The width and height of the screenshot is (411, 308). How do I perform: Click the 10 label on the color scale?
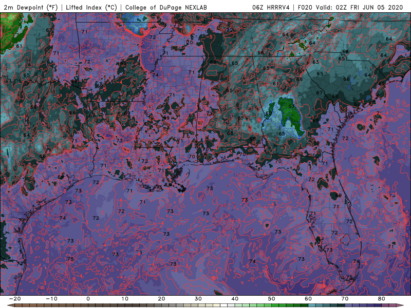[125, 299]
